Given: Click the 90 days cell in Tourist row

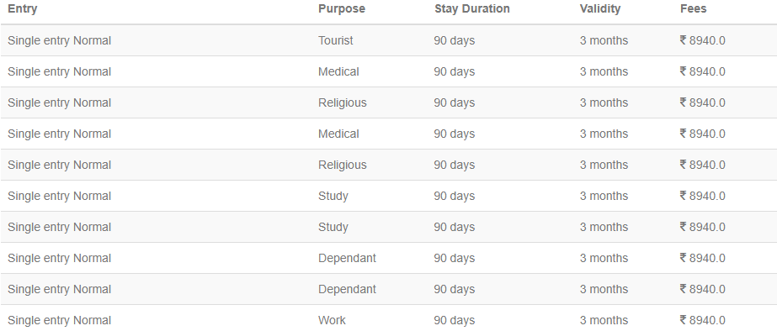Looking at the screenshot, I should [x=454, y=40].
